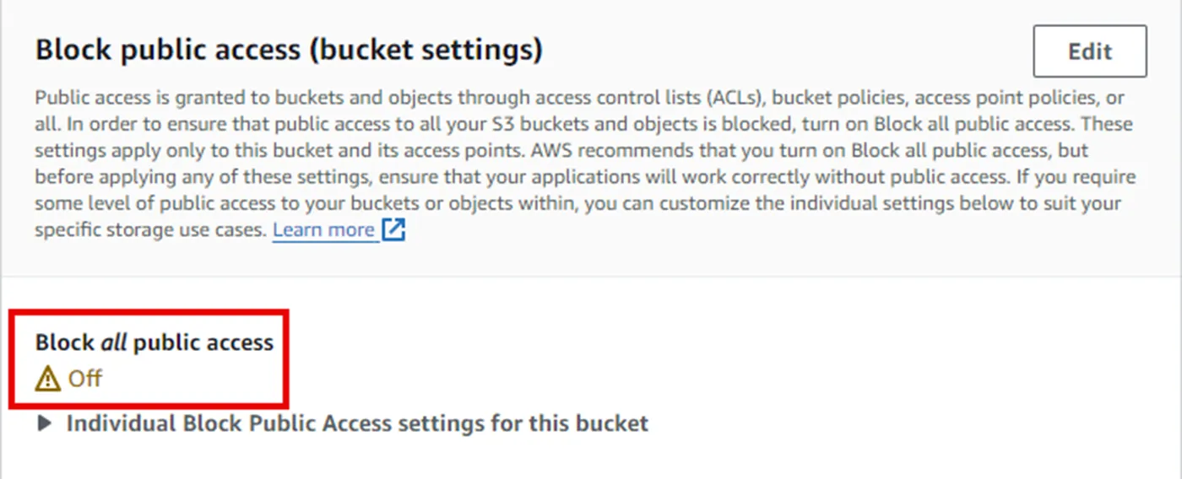The width and height of the screenshot is (1182, 479).
Task: Click the warning triangle icon next to Off
Action: 48,379
